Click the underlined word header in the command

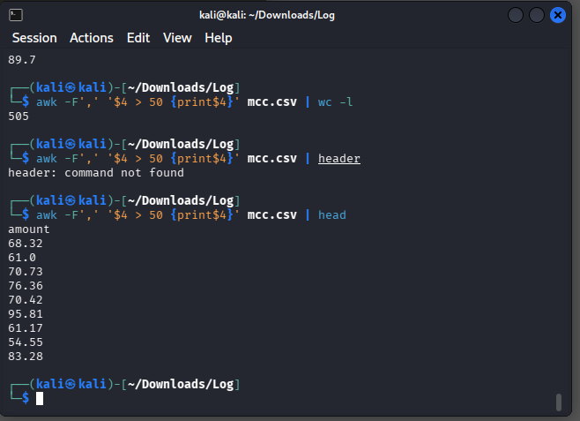point(339,159)
